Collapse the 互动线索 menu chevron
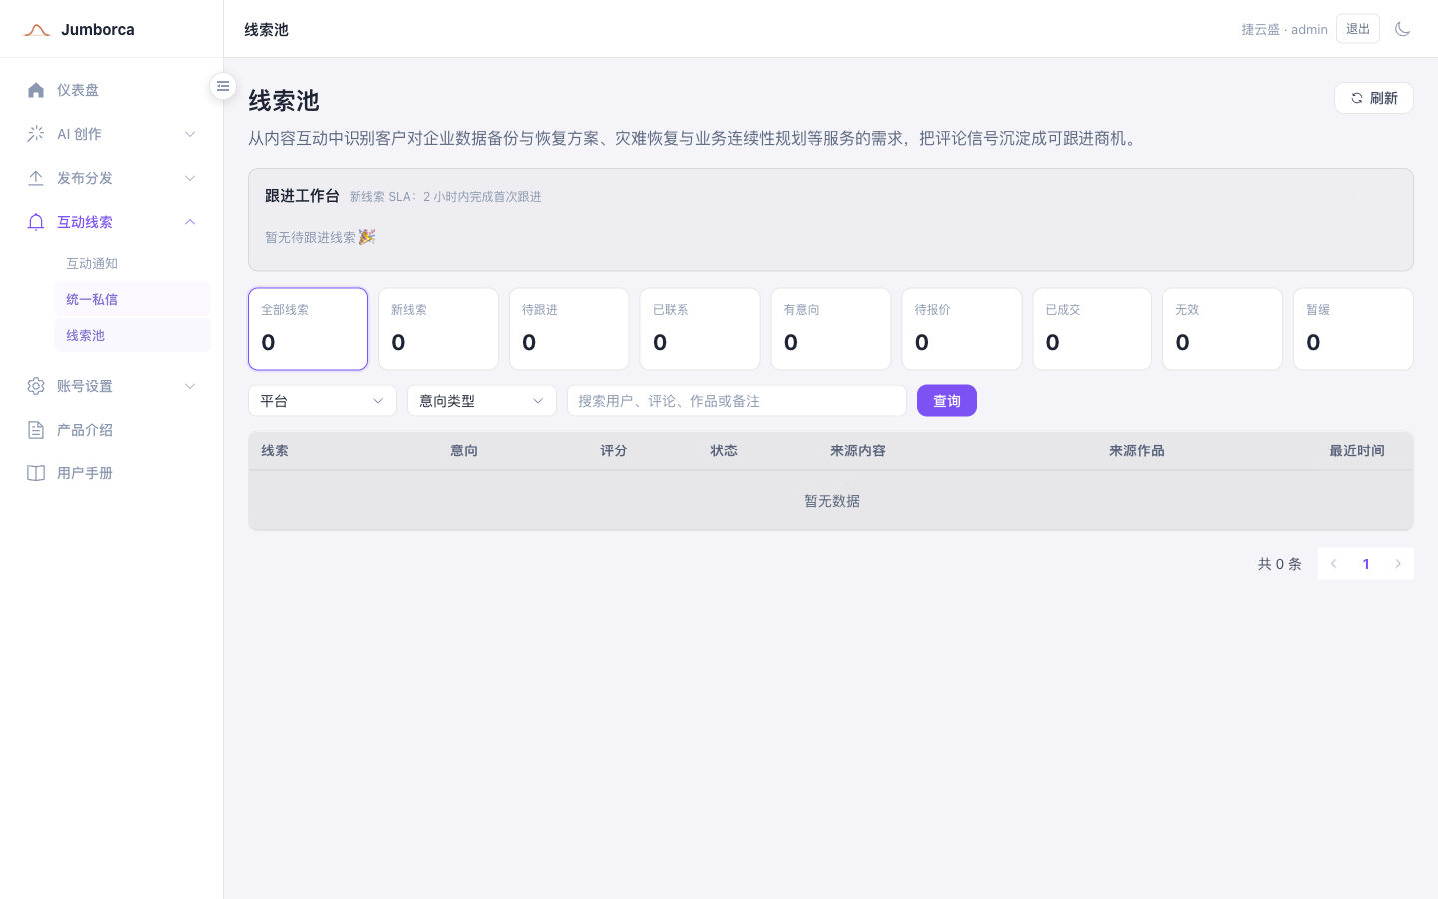The image size is (1438, 899). pos(190,222)
